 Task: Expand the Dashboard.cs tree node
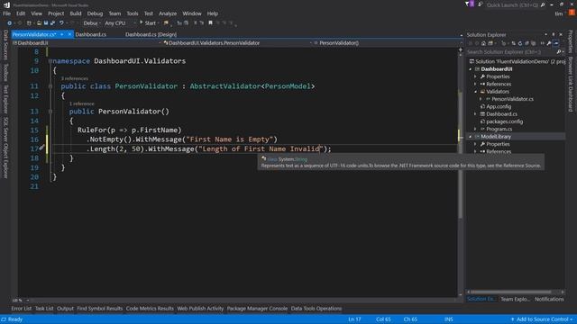(475, 114)
